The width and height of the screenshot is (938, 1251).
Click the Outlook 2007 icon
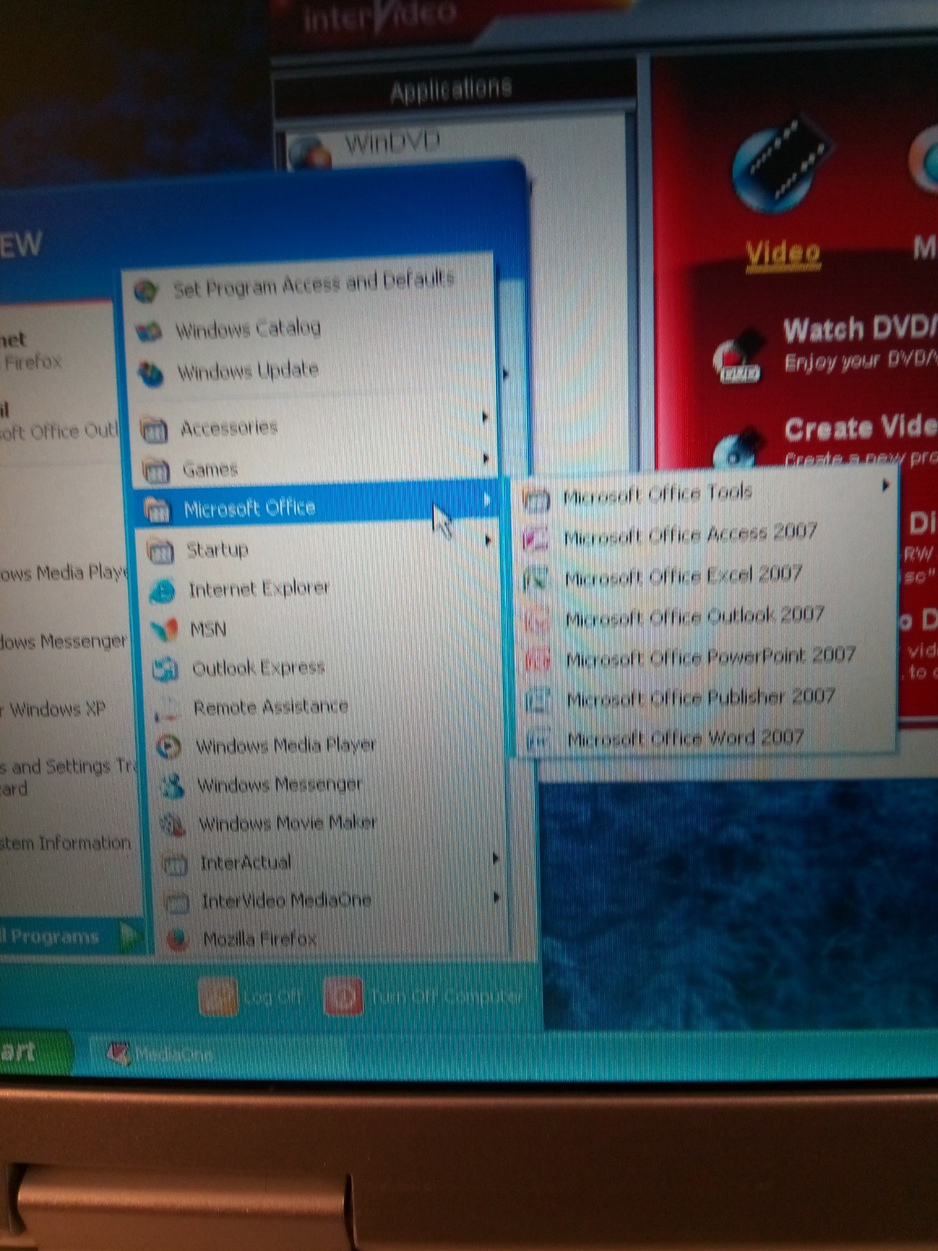[537, 620]
